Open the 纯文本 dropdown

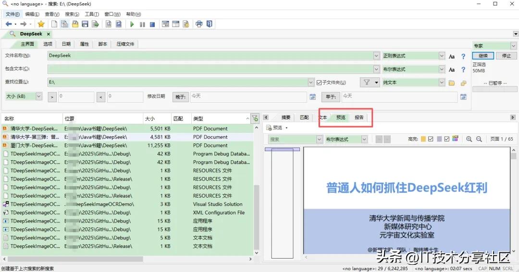click(x=442, y=83)
